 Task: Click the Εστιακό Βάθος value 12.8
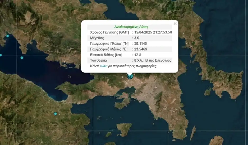pos(138,55)
